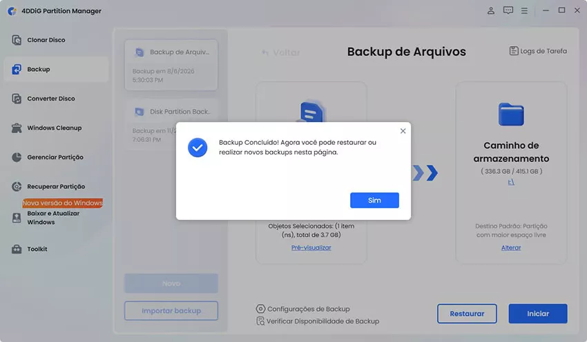Open Recuperar Partição in the sidebar
Image resolution: width=587 pixels, height=342 pixels.
click(56, 186)
